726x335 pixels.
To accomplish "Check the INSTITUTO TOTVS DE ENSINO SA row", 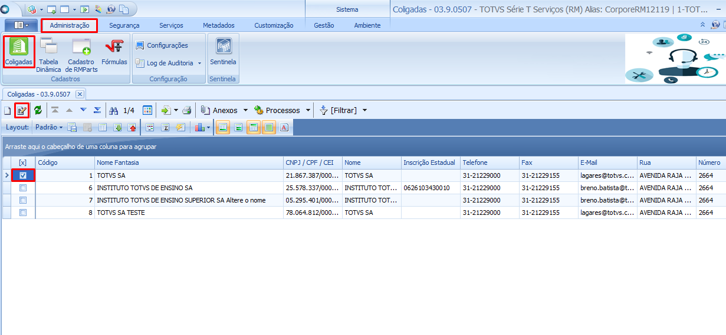I will [23, 188].
